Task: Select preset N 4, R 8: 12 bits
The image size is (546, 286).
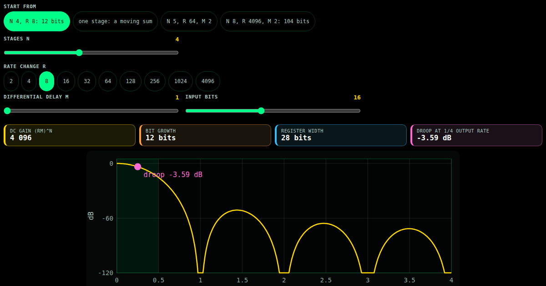Action: click(37, 21)
